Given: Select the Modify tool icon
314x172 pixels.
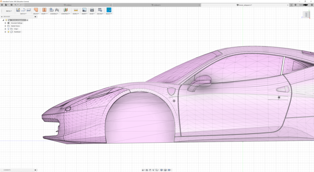Looking at the screenshot, I should tap(44, 10).
